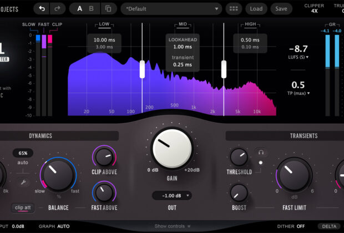
Task: Open the *Default preset dropdown
Action: click(x=171, y=9)
